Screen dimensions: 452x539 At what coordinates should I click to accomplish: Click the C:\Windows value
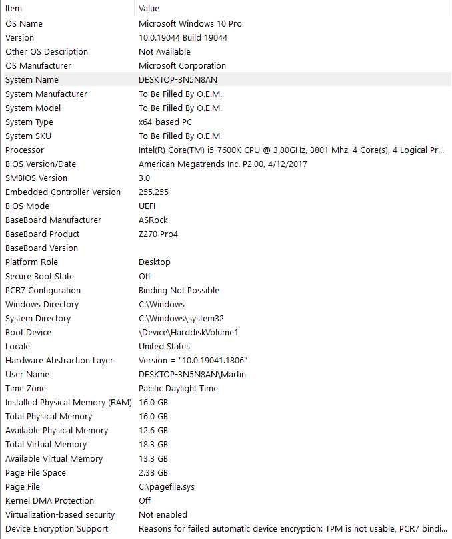point(161,305)
